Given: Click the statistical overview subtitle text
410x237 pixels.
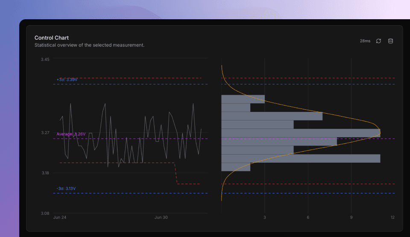Looking at the screenshot, I should click(x=89, y=45).
